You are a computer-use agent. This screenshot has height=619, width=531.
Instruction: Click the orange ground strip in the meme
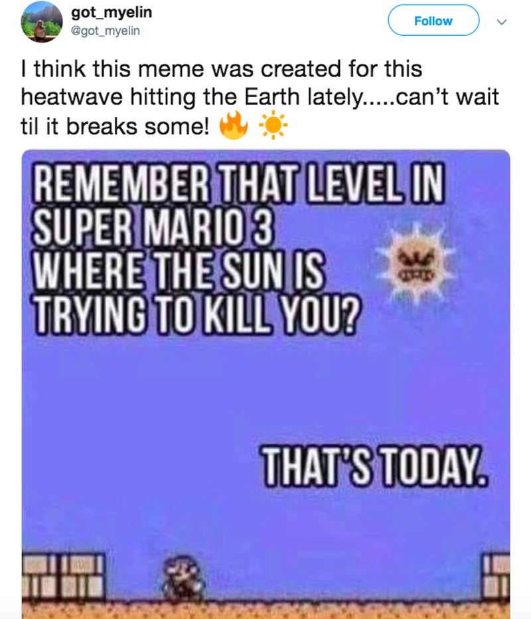tap(265, 610)
